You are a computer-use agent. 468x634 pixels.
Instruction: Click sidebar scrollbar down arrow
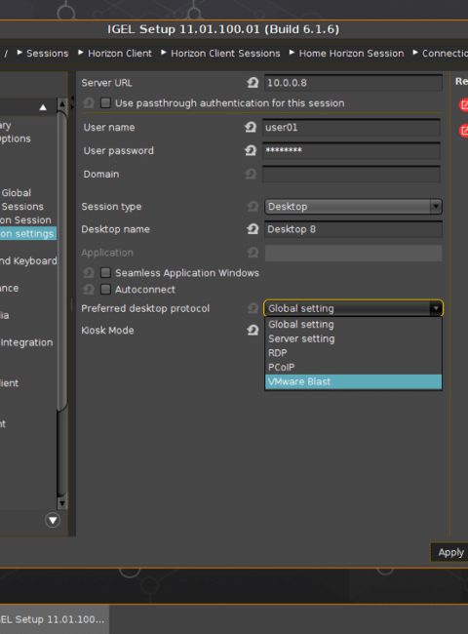(x=61, y=503)
